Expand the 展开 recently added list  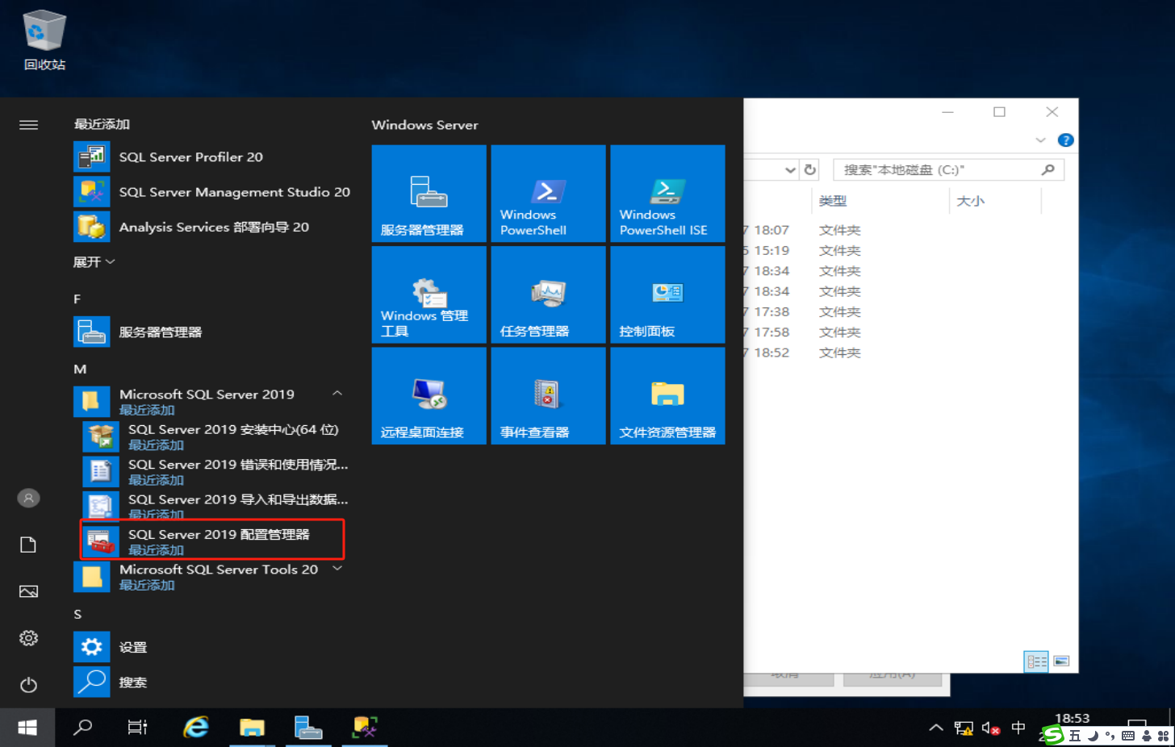[x=94, y=262]
